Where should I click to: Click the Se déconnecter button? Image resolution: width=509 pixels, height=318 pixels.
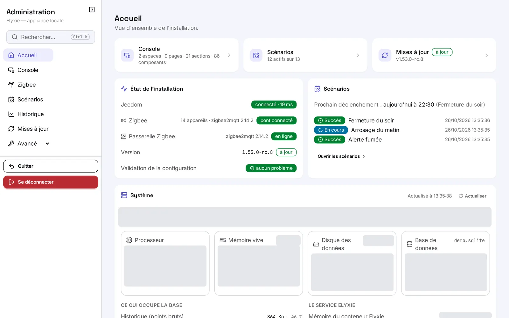coord(51,182)
